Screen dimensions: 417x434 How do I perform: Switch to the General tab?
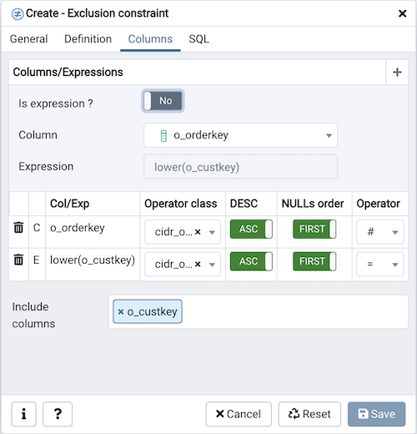29,39
